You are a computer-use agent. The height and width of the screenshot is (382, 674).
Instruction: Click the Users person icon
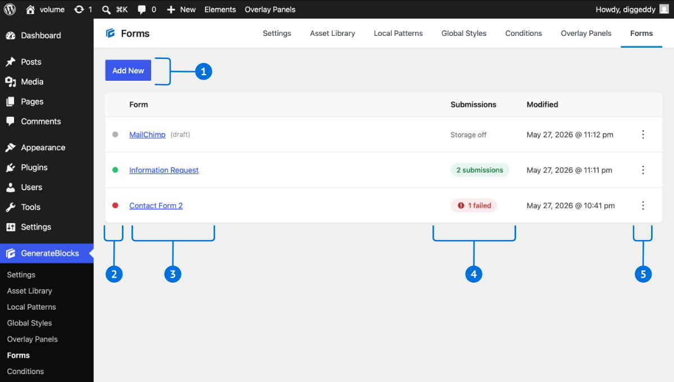pos(11,187)
